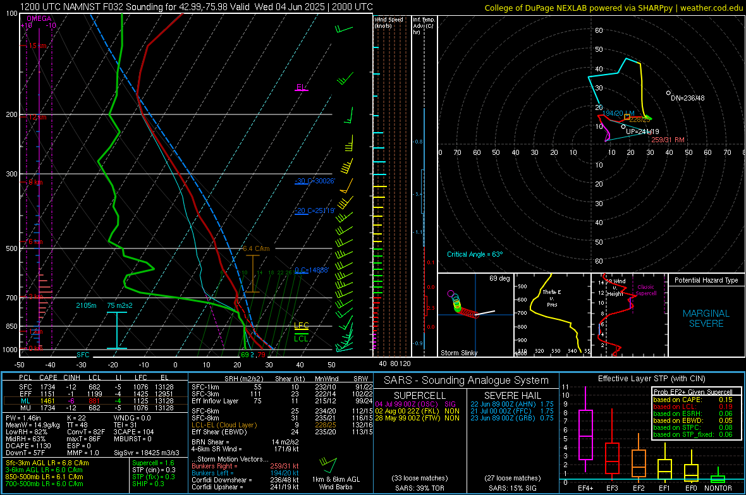Select the 02 Aug 00 22Z (FKL) analog
Screen dimensions: 746x495
pos(417,411)
